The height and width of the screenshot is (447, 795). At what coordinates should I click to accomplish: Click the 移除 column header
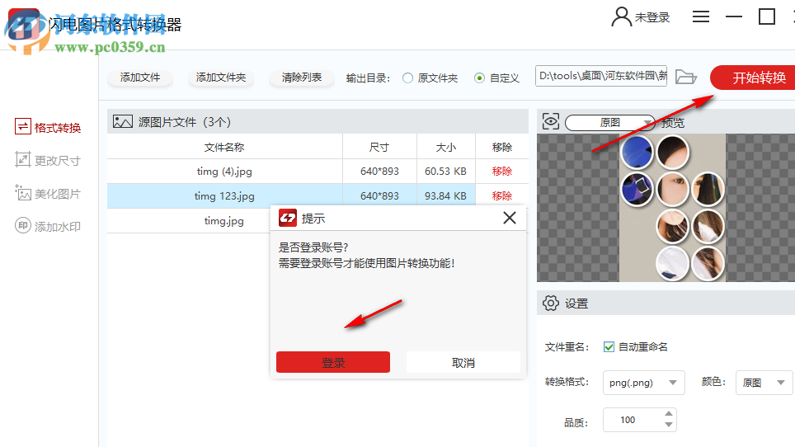coord(502,147)
